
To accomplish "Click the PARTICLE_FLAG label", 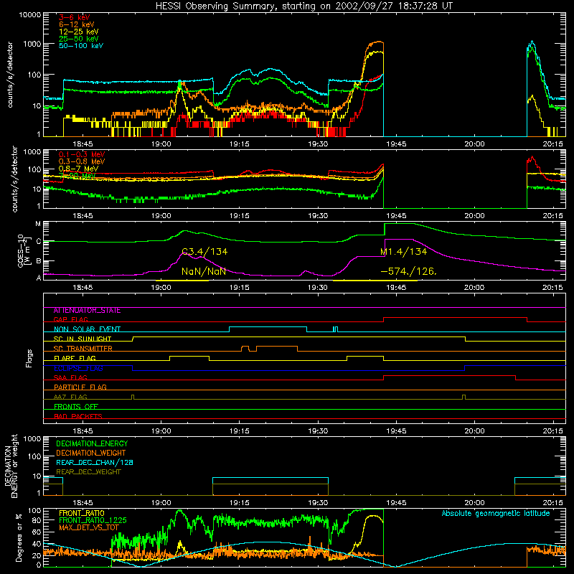I will 80,387.
